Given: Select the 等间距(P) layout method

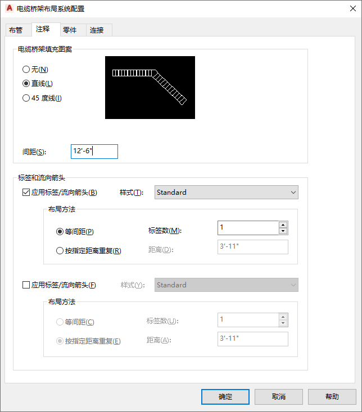Looking at the screenshot, I should (75, 231).
